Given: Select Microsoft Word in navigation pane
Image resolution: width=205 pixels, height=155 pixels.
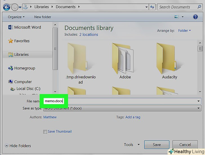Looking at the screenshot, I should 28,27.
